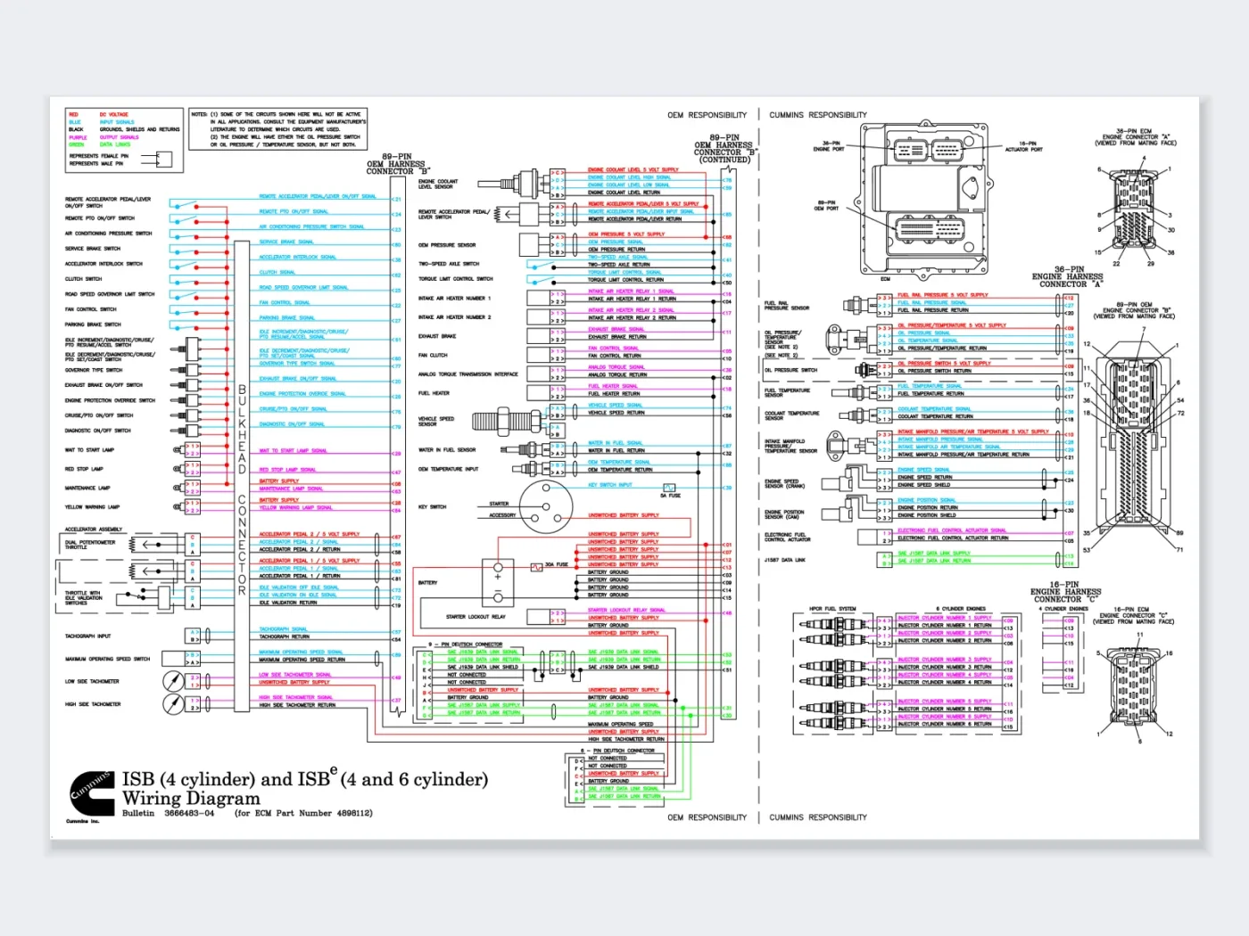Click the "GOVERNOR TYPE SWITCH" label
Image resolution: width=1249 pixels, height=936 pixels.
point(94,370)
